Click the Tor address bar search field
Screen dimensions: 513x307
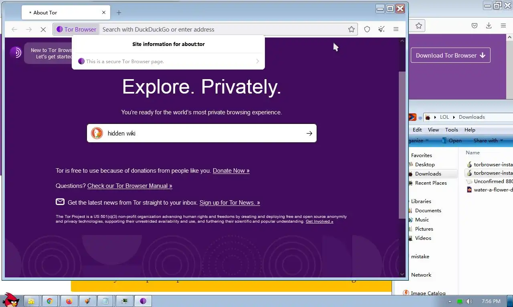[x=224, y=29]
